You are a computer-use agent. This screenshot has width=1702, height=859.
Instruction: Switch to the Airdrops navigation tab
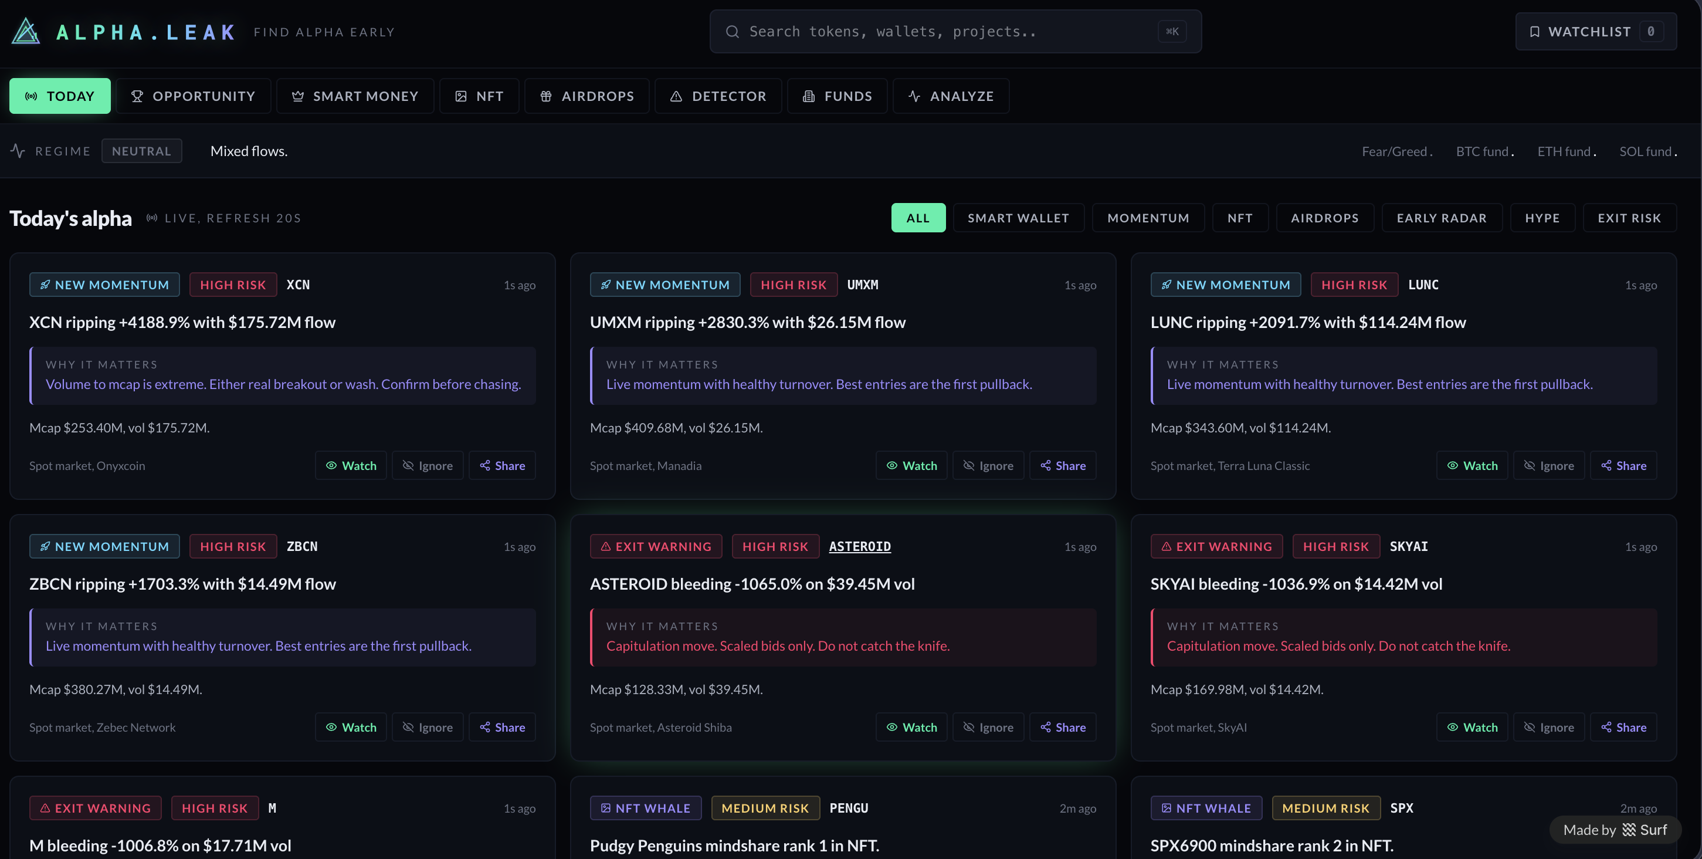tap(586, 96)
